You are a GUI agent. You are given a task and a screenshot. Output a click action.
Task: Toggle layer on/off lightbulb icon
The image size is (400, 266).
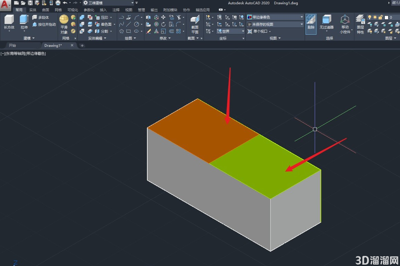coord(369,17)
